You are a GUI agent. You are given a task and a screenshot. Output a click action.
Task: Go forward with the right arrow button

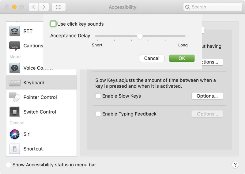[44, 7]
